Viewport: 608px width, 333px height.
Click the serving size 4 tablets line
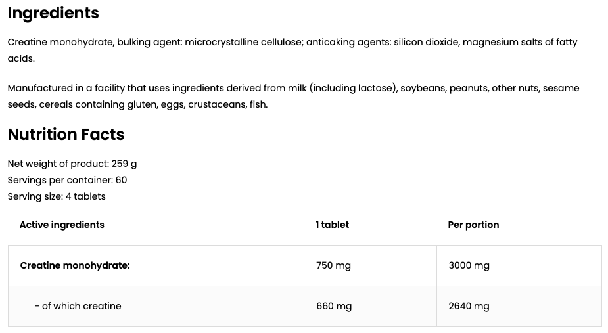pyautogui.click(x=57, y=196)
